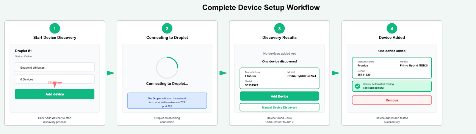476x134 pixels.
Task: Click the Device Added heading
Action: click(x=392, y=38)
